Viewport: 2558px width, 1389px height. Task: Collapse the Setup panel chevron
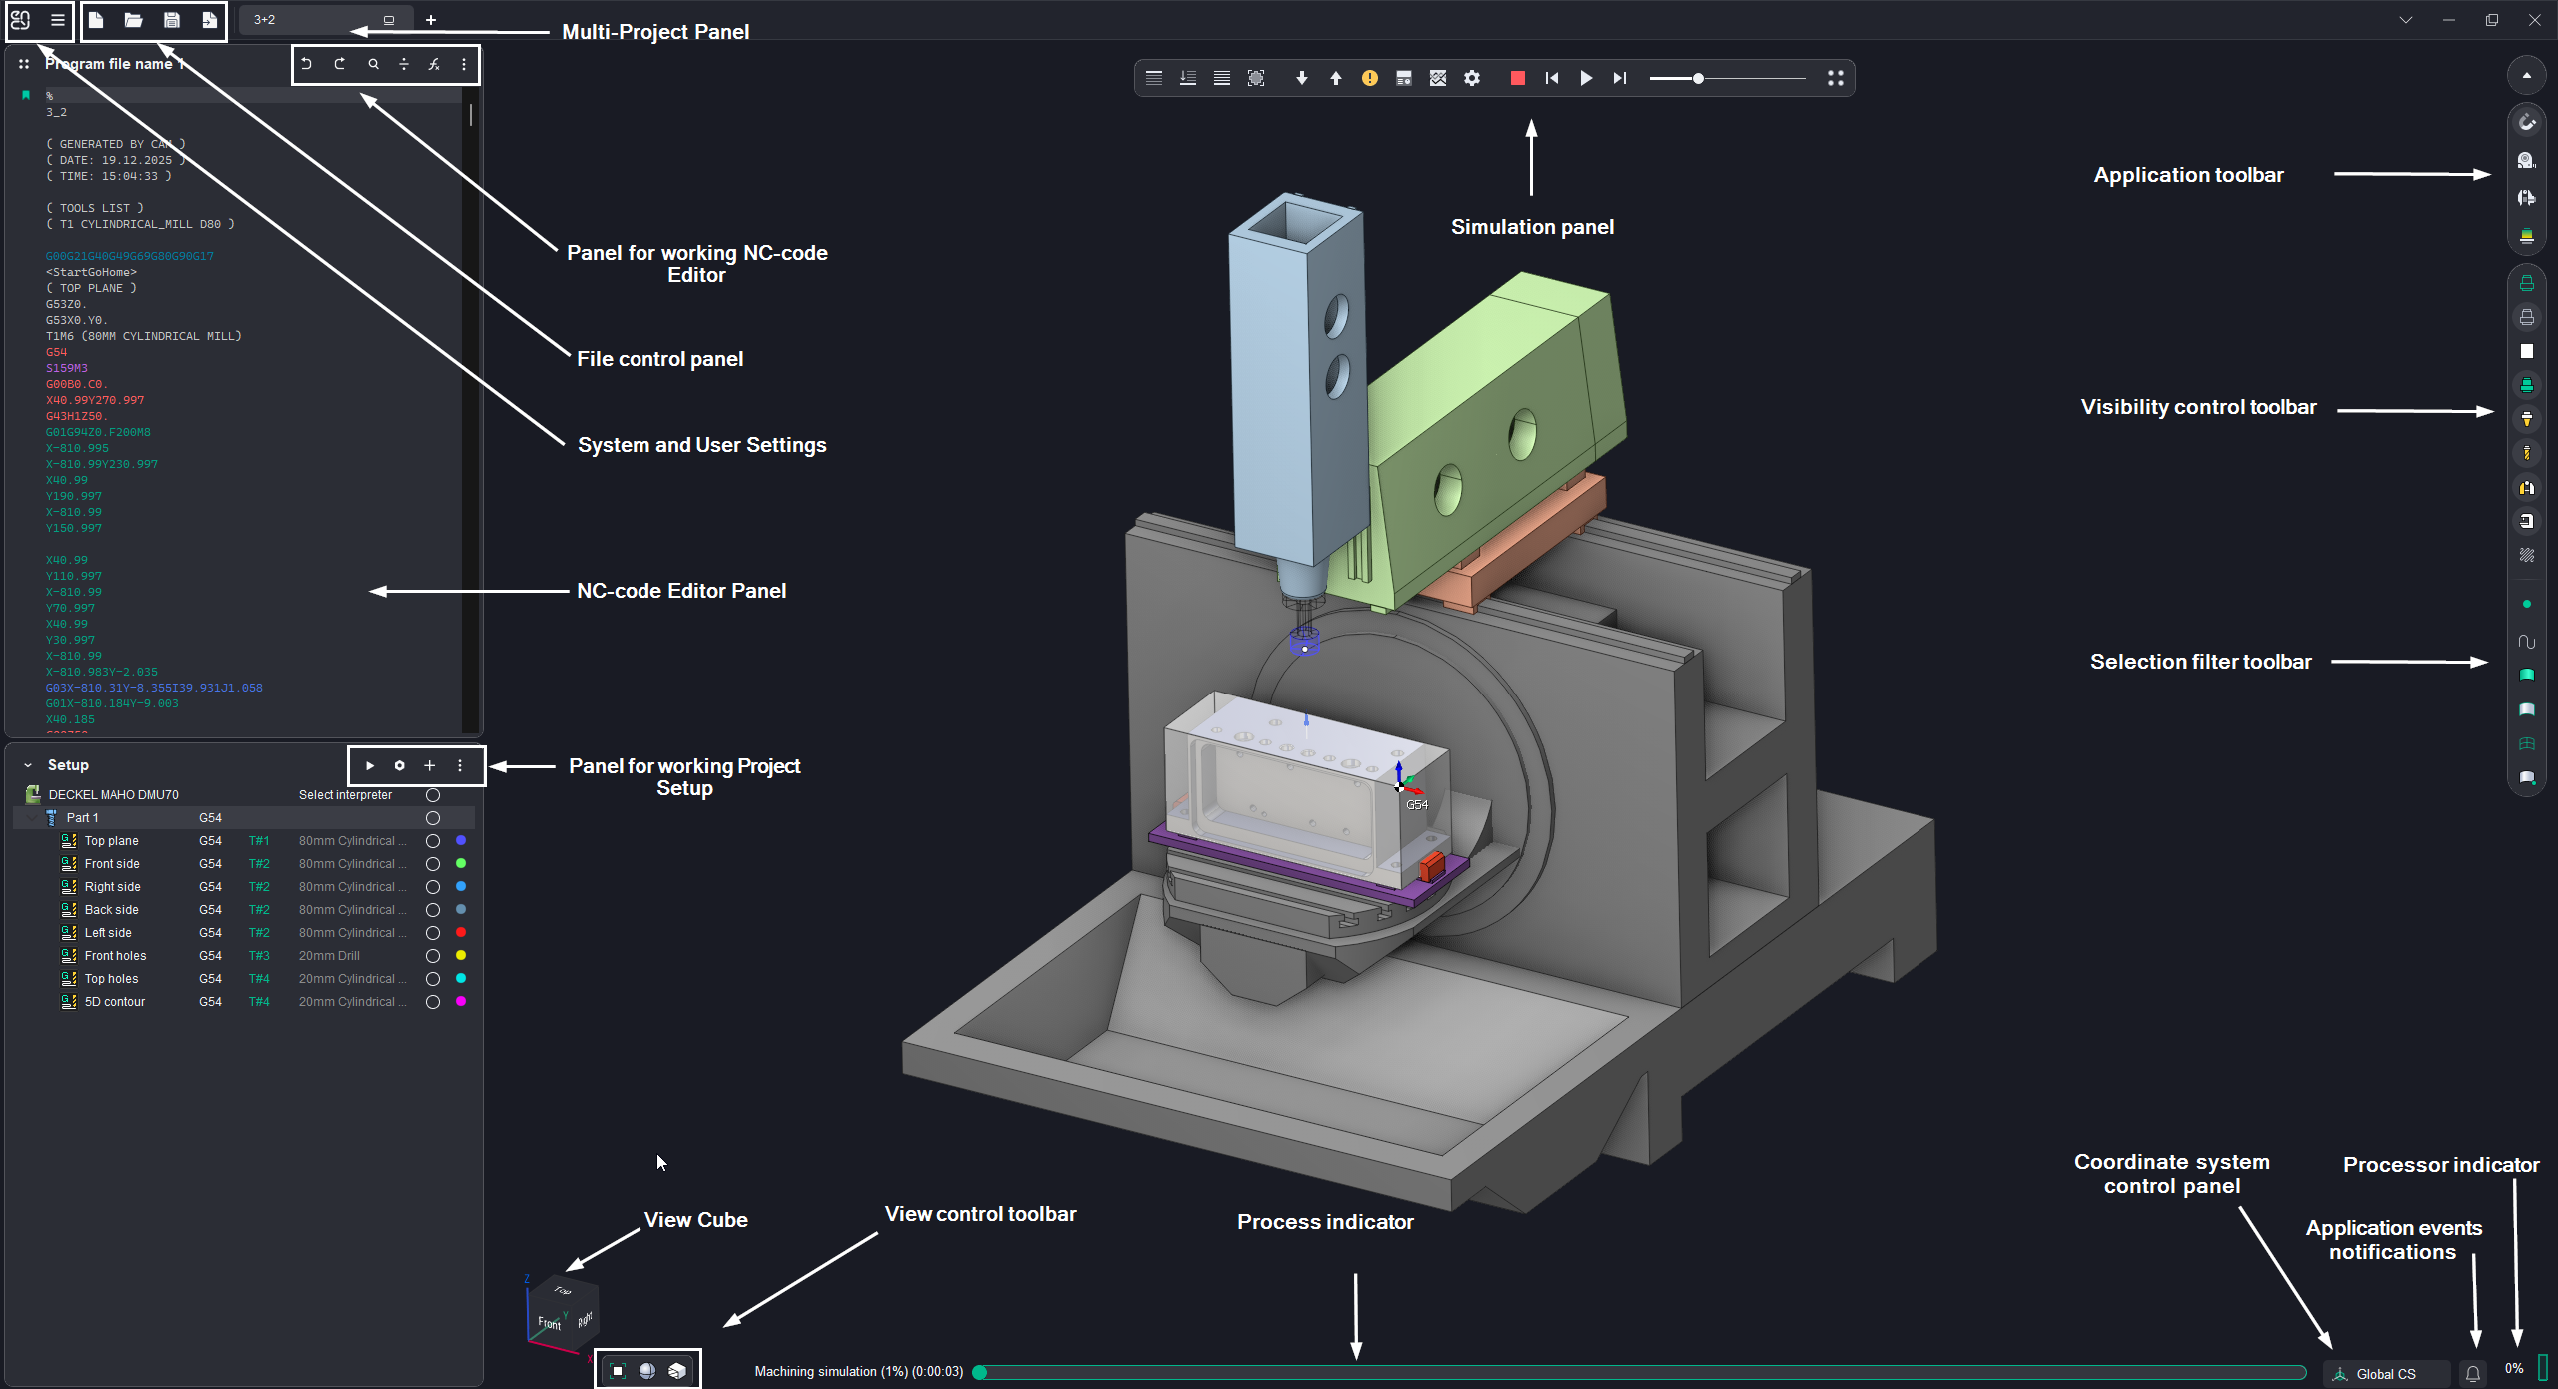coord(28,765)
